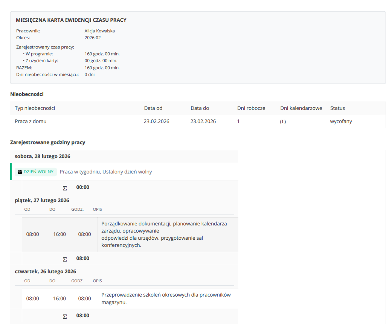Select the 'piątek, 27 lutego 2026' day header
This screenshot has height=324, width=392.
(x=42, y=200)
